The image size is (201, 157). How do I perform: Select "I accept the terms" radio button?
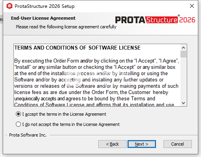pos(18,114)
